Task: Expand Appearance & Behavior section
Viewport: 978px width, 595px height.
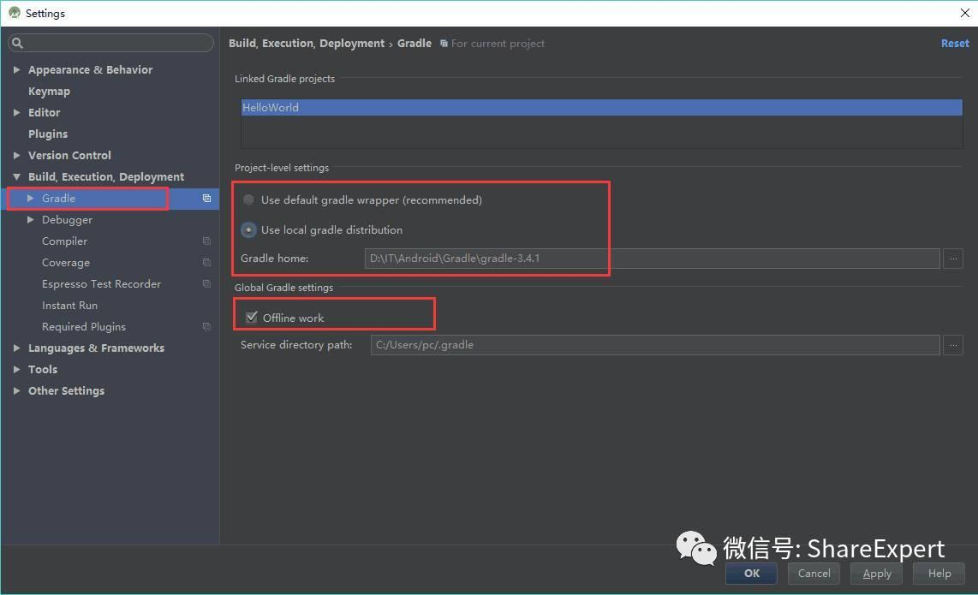Action: [x=17, y=70]
